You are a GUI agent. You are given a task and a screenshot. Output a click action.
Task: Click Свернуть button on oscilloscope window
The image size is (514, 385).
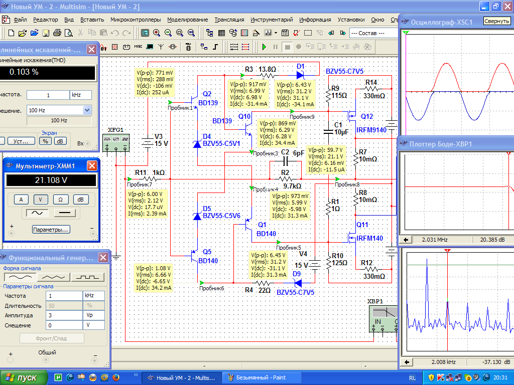[496, 21]
